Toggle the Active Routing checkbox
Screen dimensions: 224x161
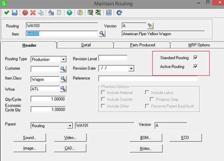coord(195,66)
